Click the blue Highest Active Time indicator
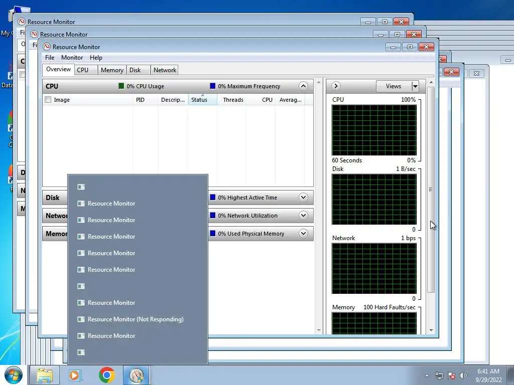 213,198
